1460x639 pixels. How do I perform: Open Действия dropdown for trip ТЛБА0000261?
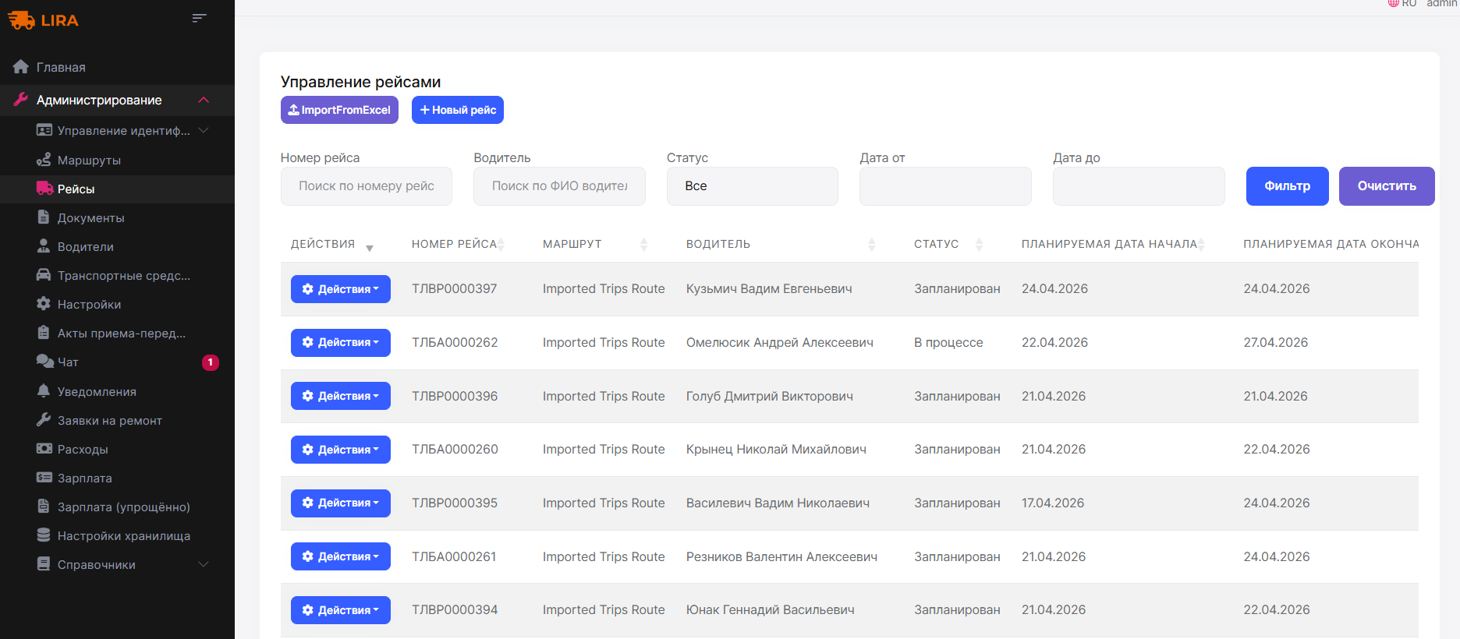click(341, 556)
